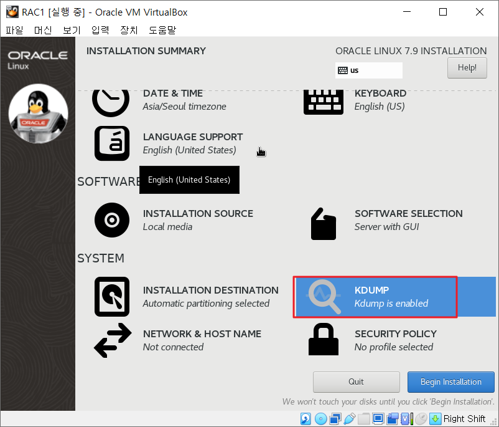Select DATE & TIME heading
Screen dimensions: 499x427
tap(173, 93)
